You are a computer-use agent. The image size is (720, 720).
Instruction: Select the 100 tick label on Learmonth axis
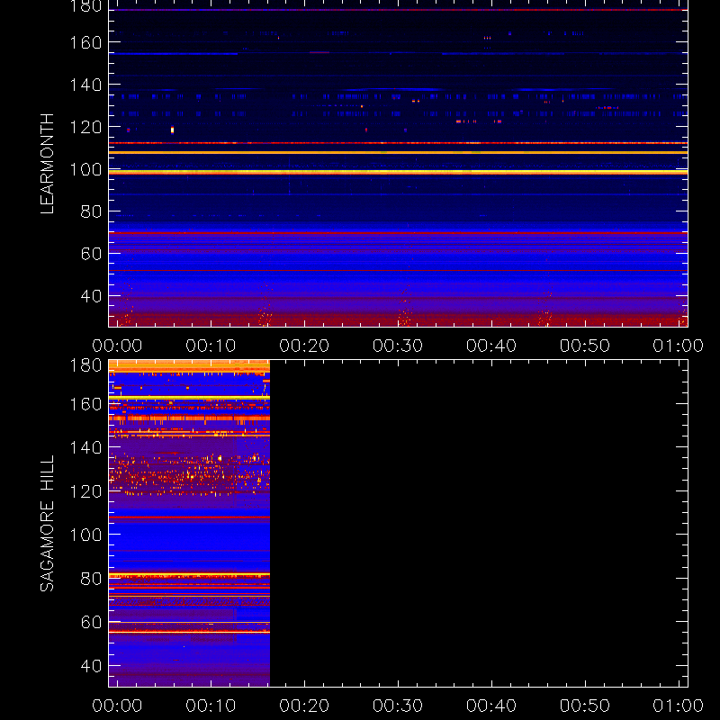click(85, 169)
